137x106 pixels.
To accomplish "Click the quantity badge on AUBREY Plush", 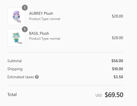I will pos(25,8).
